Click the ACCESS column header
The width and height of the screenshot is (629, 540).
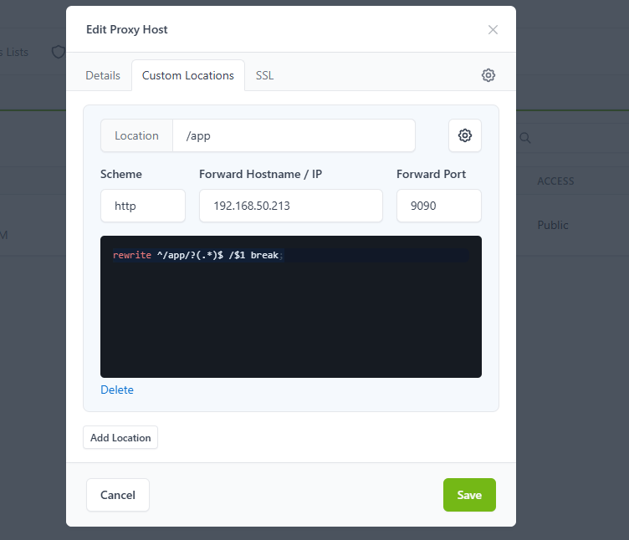pos(555,181)
